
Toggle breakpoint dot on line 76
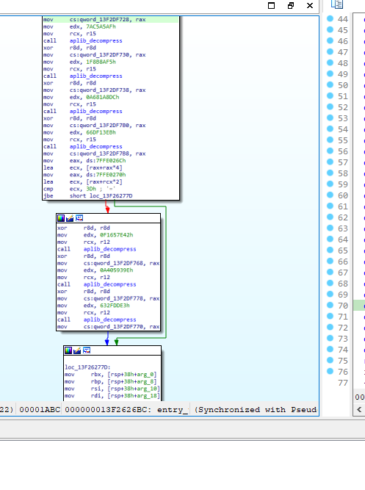coord(330,371)
